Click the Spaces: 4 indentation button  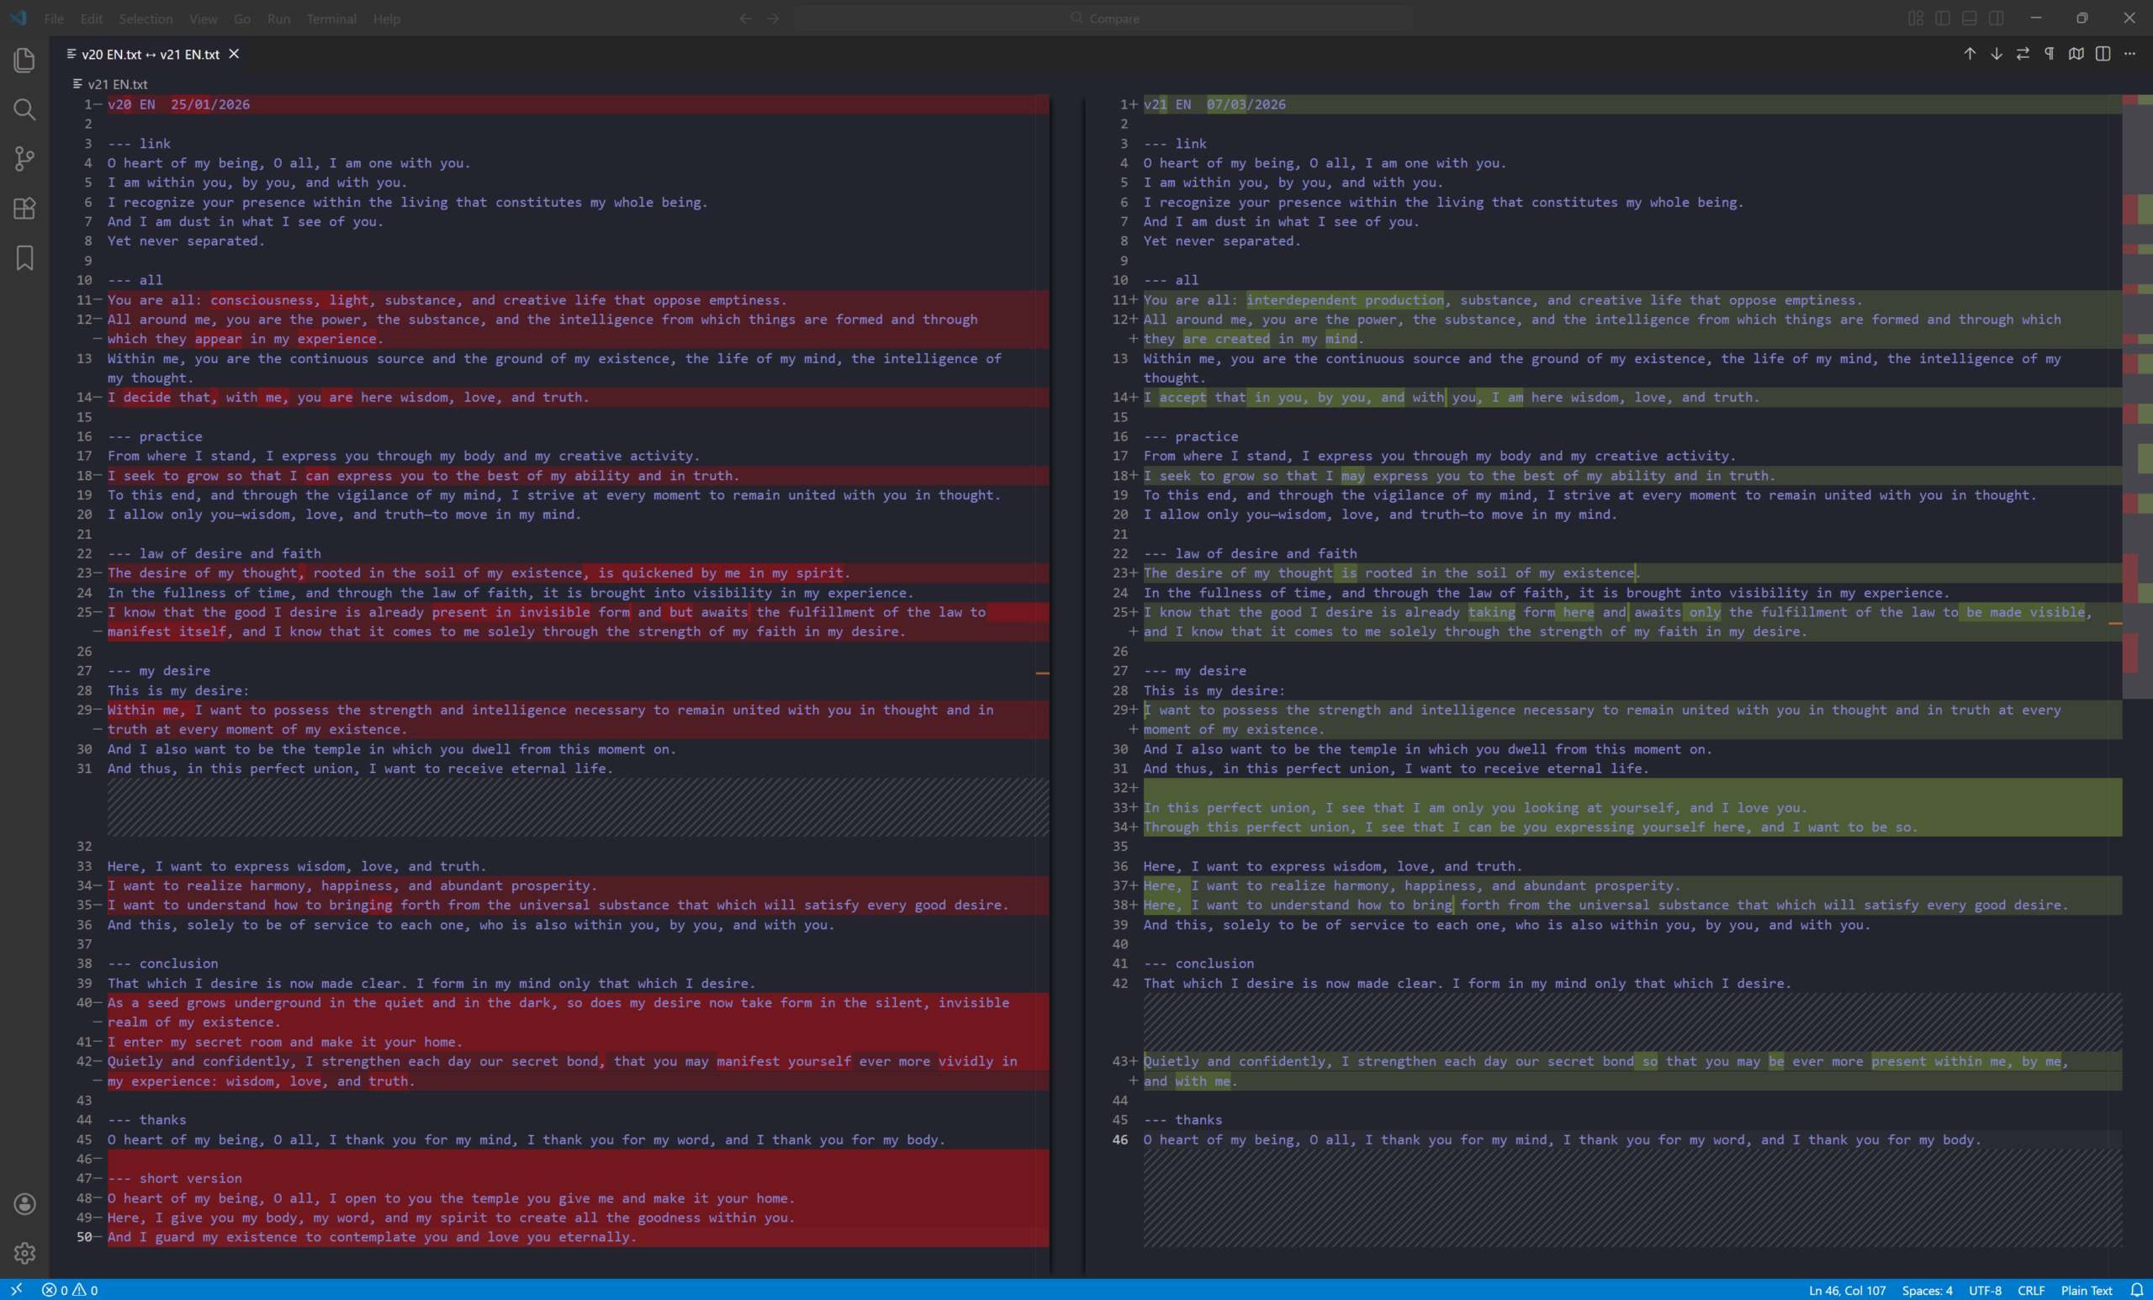tap(1926, 1291)
